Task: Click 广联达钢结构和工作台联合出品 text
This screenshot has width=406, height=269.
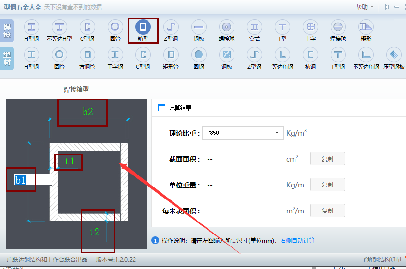Action: point(47,260)
